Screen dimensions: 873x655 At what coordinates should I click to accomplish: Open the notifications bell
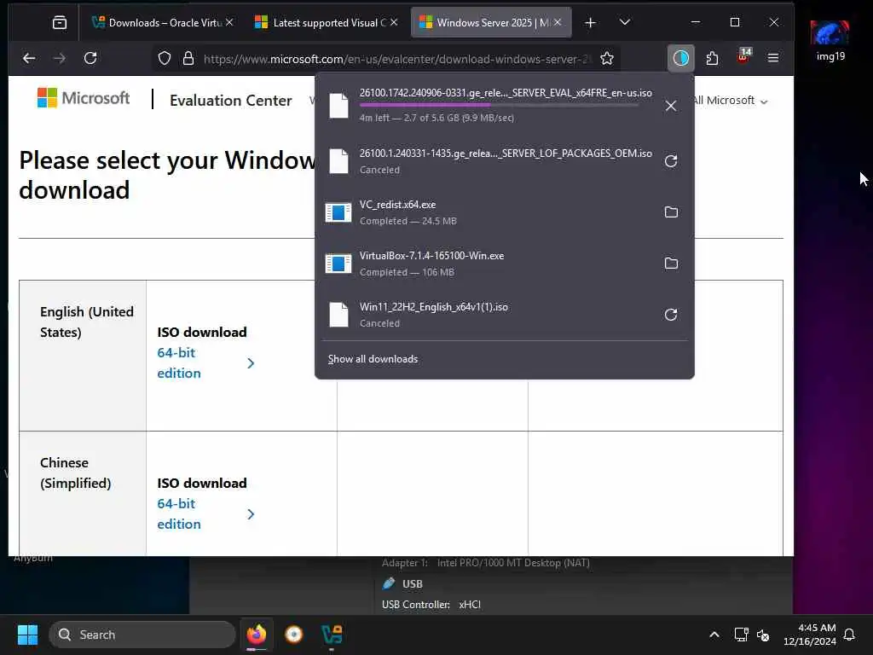(x=849, y=635)
